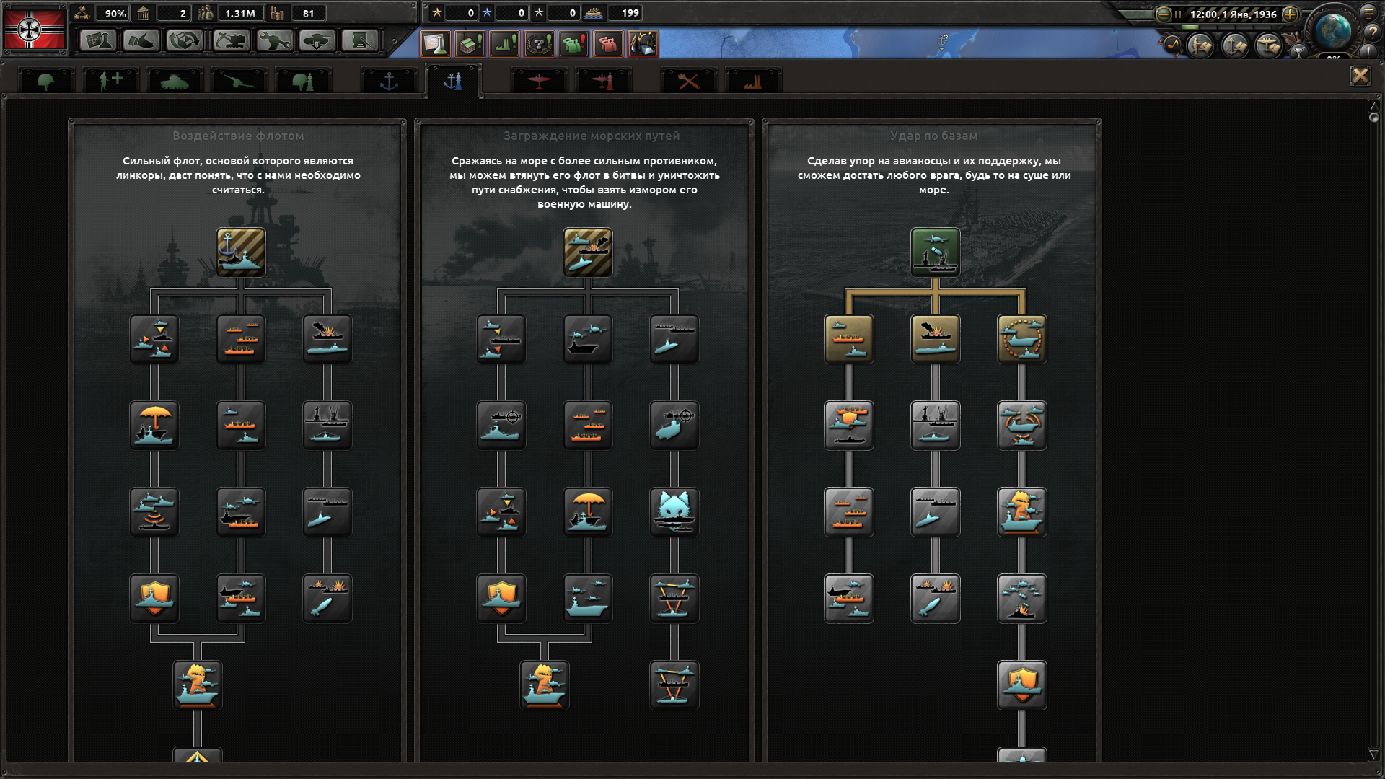
Task: Toggle game pause on date display
Action: pyautogui.click(x=1233, y=14)
